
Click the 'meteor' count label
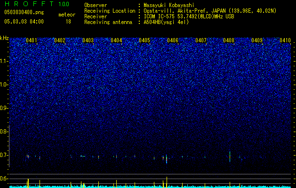67,15
